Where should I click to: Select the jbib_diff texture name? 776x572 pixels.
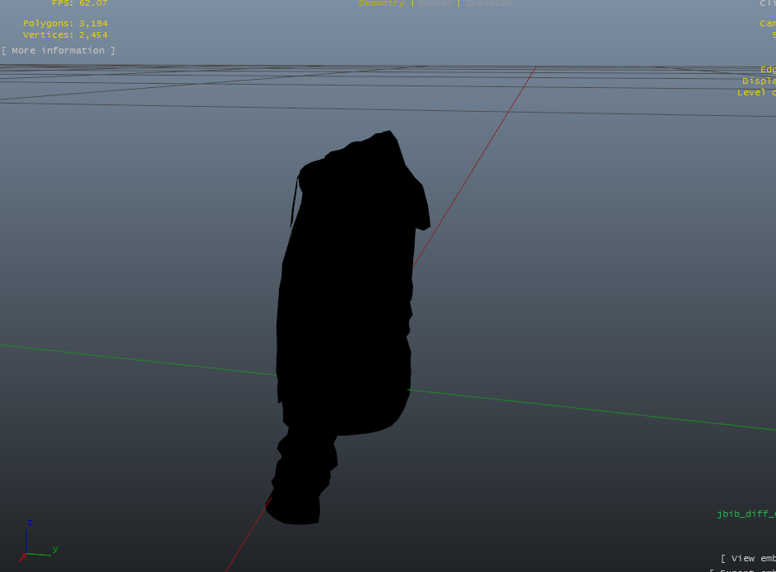(x=746, y=514)
